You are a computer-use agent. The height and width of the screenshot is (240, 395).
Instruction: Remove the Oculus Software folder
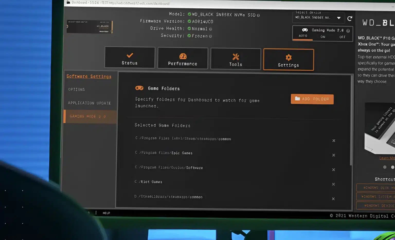pyautogui.click(x=334, y=170)
